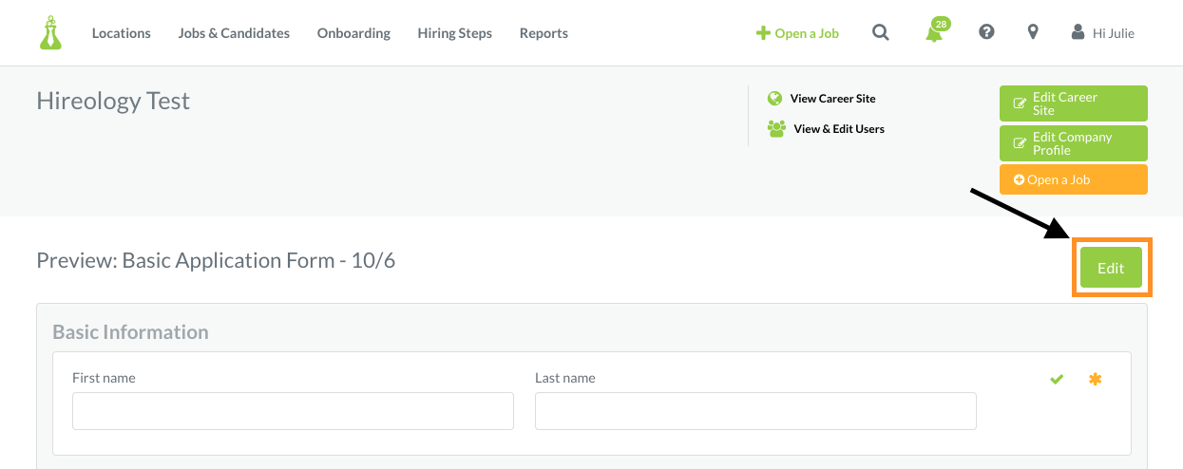The image size is (1183, 469).
Task: Click the location pin icon
Action: (1033, 32)
